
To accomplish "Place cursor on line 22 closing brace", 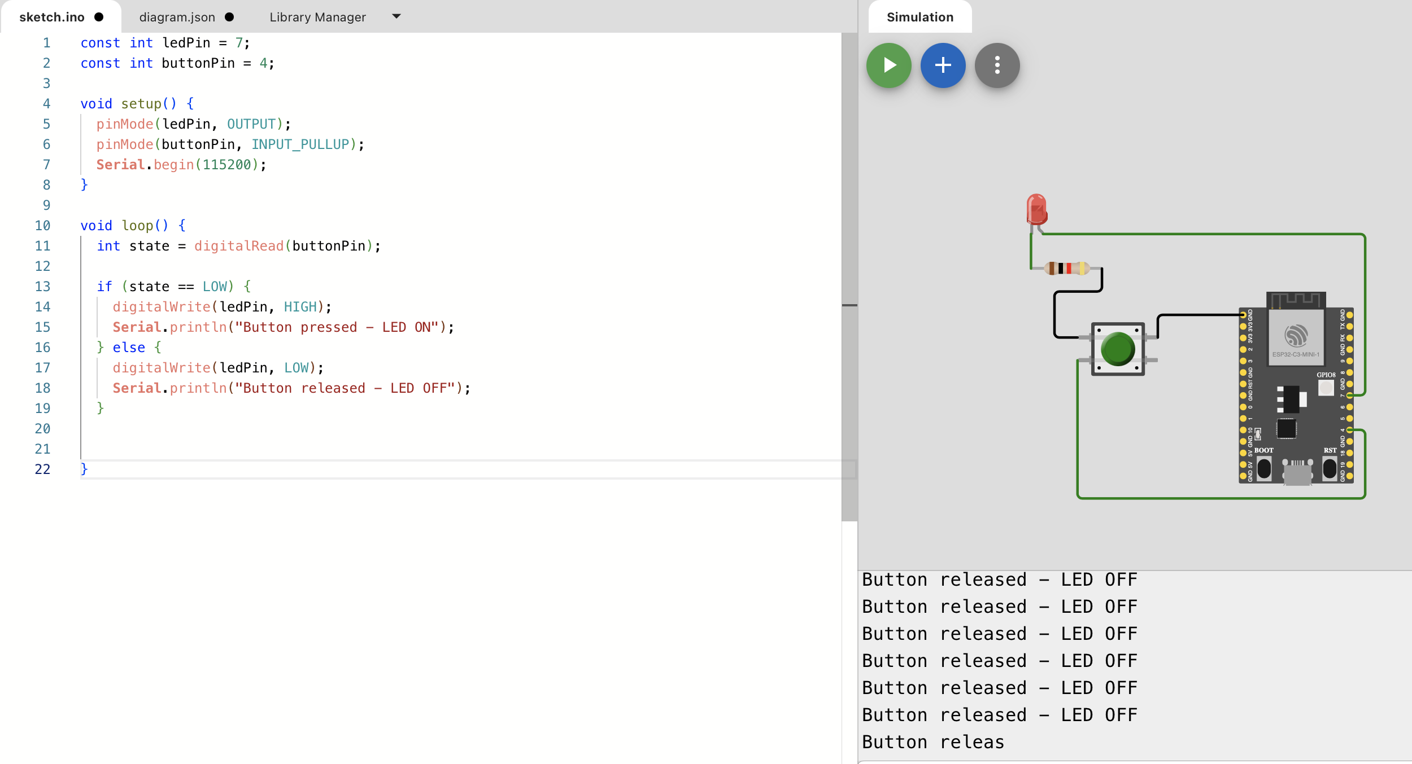I will (x=84, y=469).
